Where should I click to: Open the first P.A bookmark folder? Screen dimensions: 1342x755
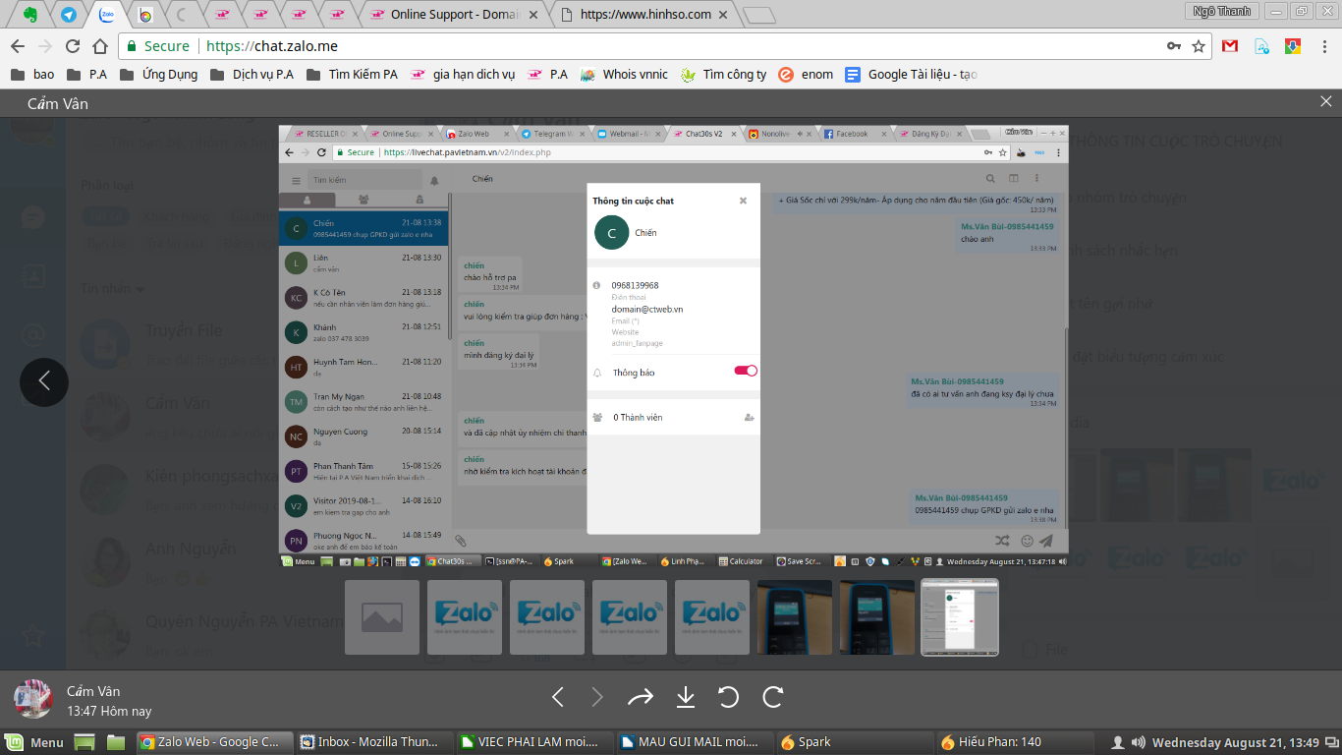click(x=86, y=74)
